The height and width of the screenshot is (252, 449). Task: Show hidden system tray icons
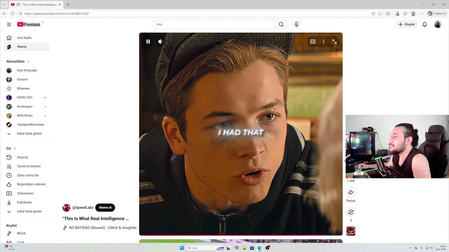(x=410, y=248)
